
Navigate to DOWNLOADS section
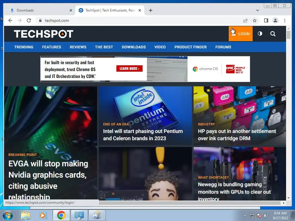134,47
